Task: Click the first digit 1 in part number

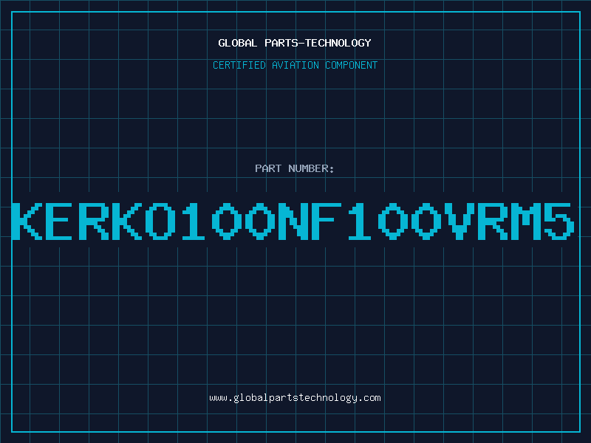Action: click(194, 221)
